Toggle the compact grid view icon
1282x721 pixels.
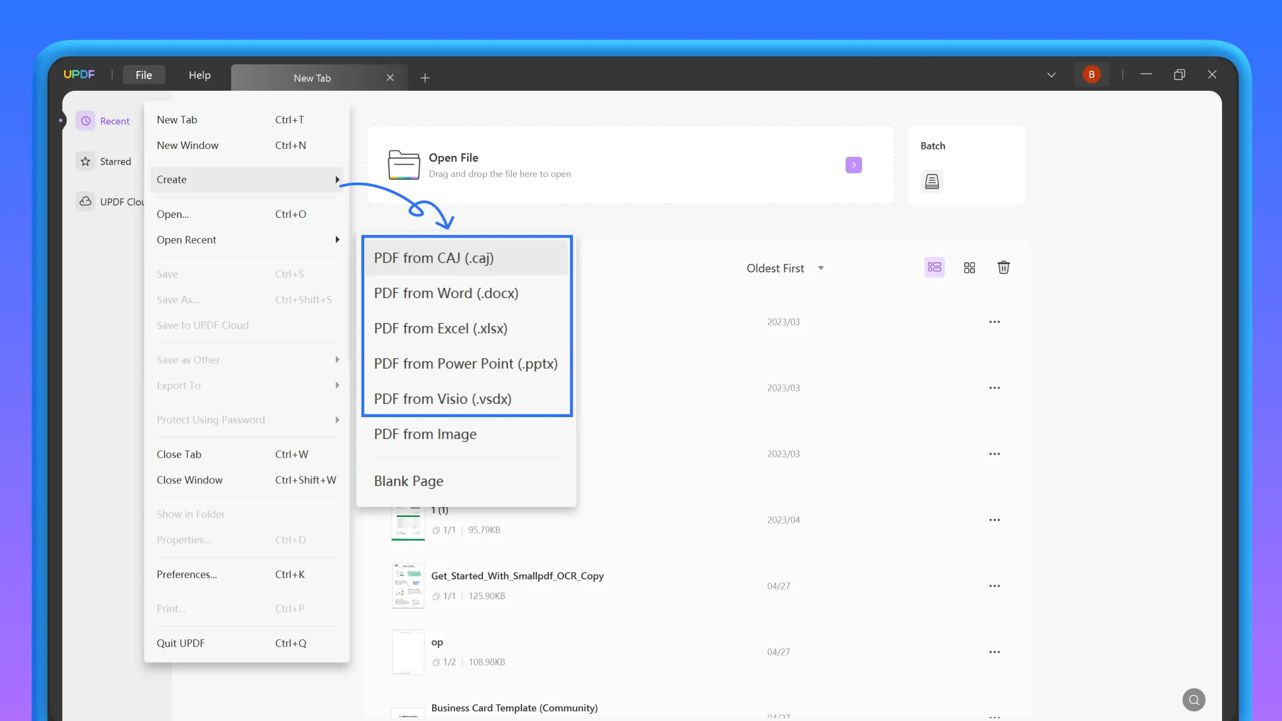tap(970, 268)
